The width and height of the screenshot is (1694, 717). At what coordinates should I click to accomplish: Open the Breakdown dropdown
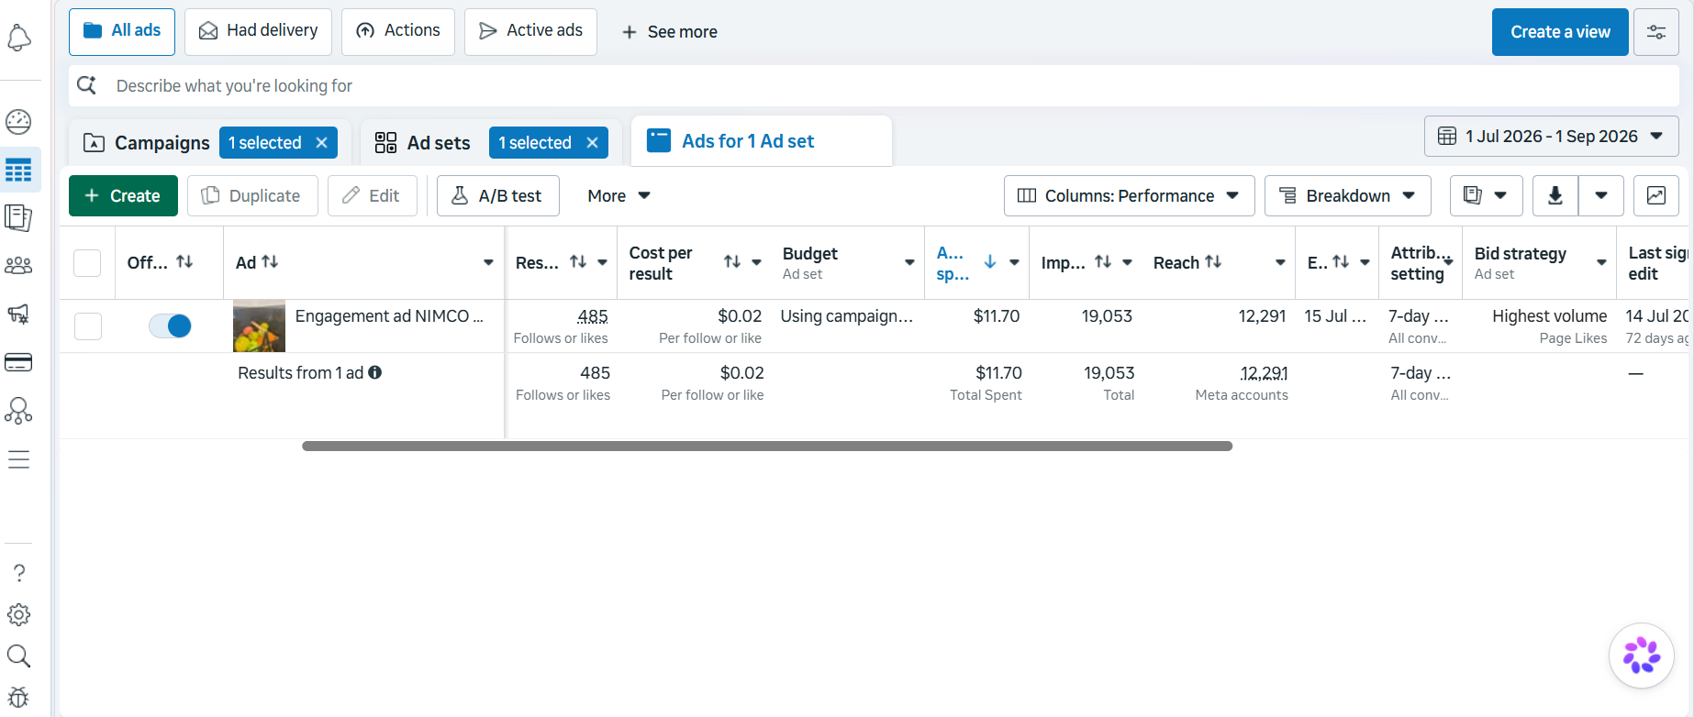click(x=1348, y=195)
